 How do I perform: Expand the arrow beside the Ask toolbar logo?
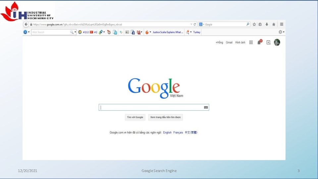click(29, 32)
